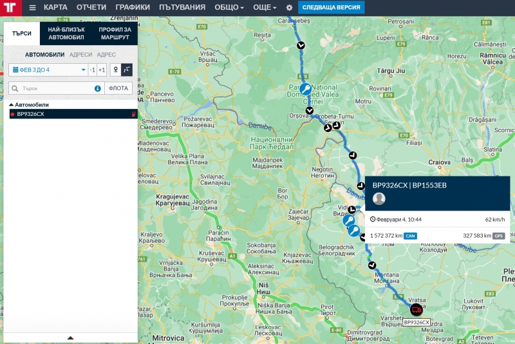515x344 pixels.
Task: Focus the Търси search field
Action: click(x=57, y=88)
